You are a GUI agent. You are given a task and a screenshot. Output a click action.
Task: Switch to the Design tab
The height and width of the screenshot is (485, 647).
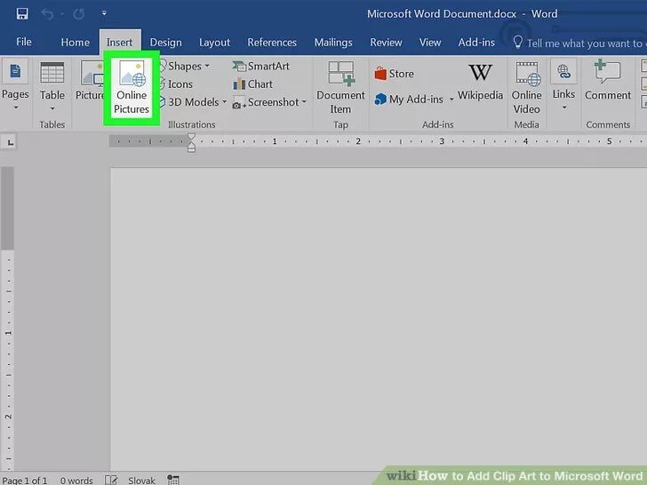pyautogui.click(x=165, y=42)
